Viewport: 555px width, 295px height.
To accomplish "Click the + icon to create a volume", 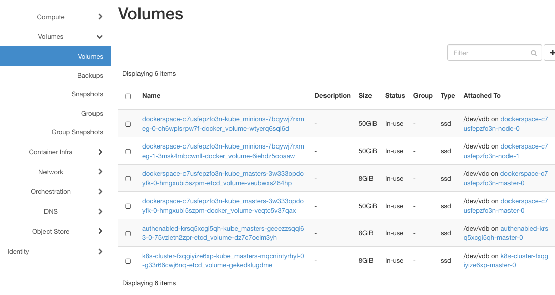I will [x=552, y=53].
